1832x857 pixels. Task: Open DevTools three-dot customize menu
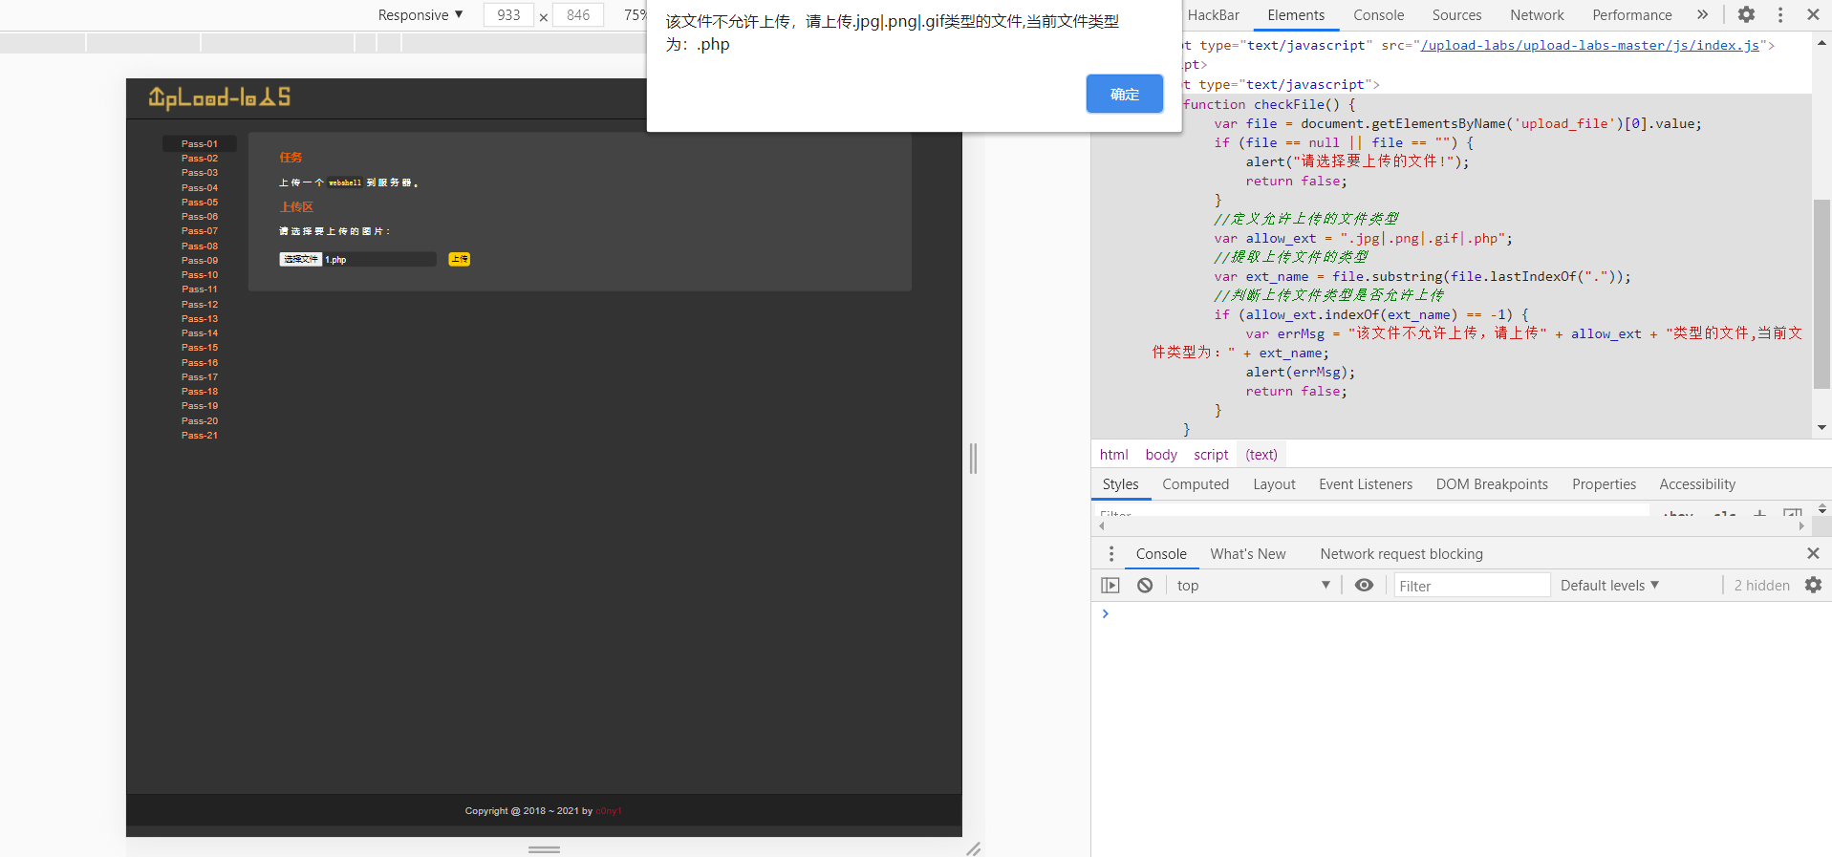click(x=1779, y=14)
